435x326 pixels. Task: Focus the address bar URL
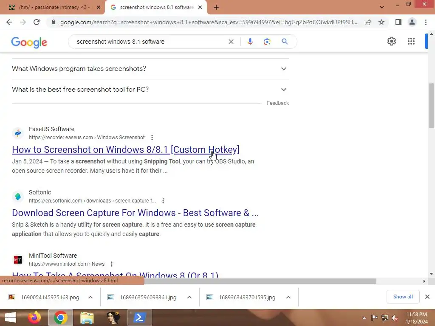[x=209, y=22]
